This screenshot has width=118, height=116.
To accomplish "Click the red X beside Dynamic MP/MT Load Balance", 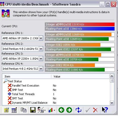I will point(10,103).
